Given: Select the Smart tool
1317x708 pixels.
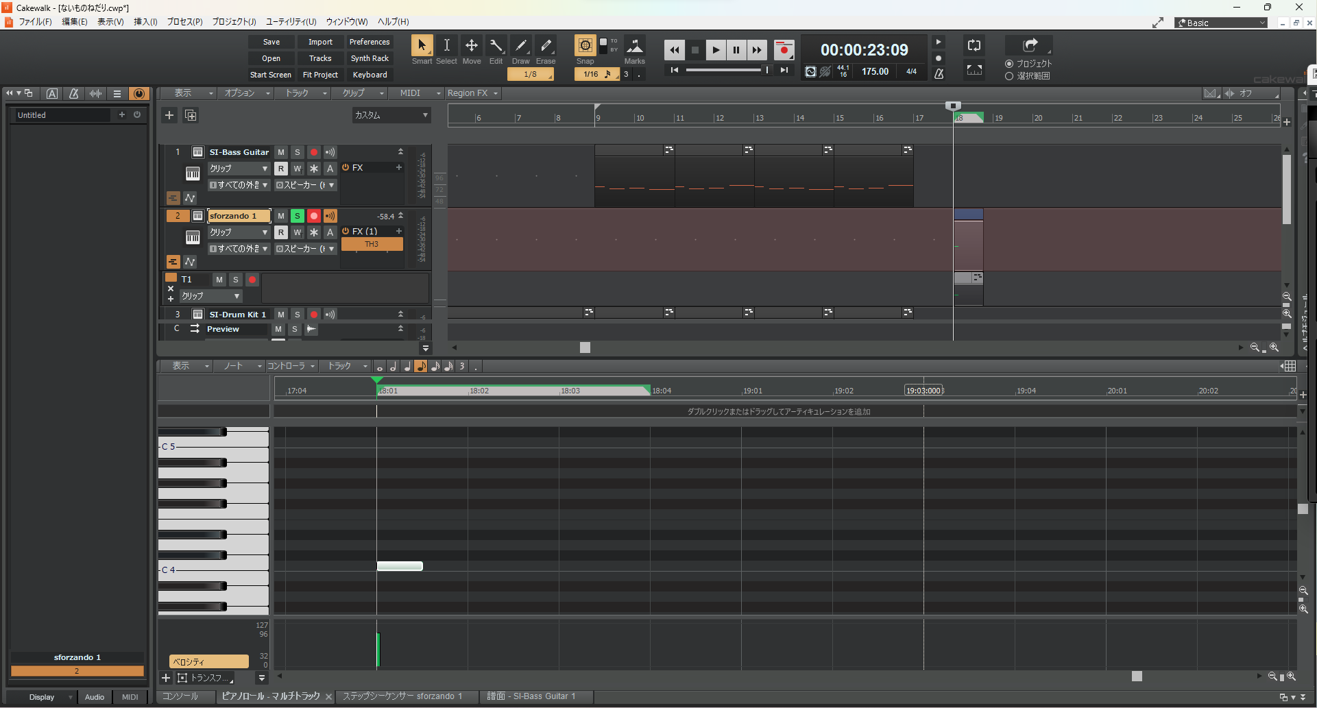Looking at the screenshot, I should pos(422,45).
